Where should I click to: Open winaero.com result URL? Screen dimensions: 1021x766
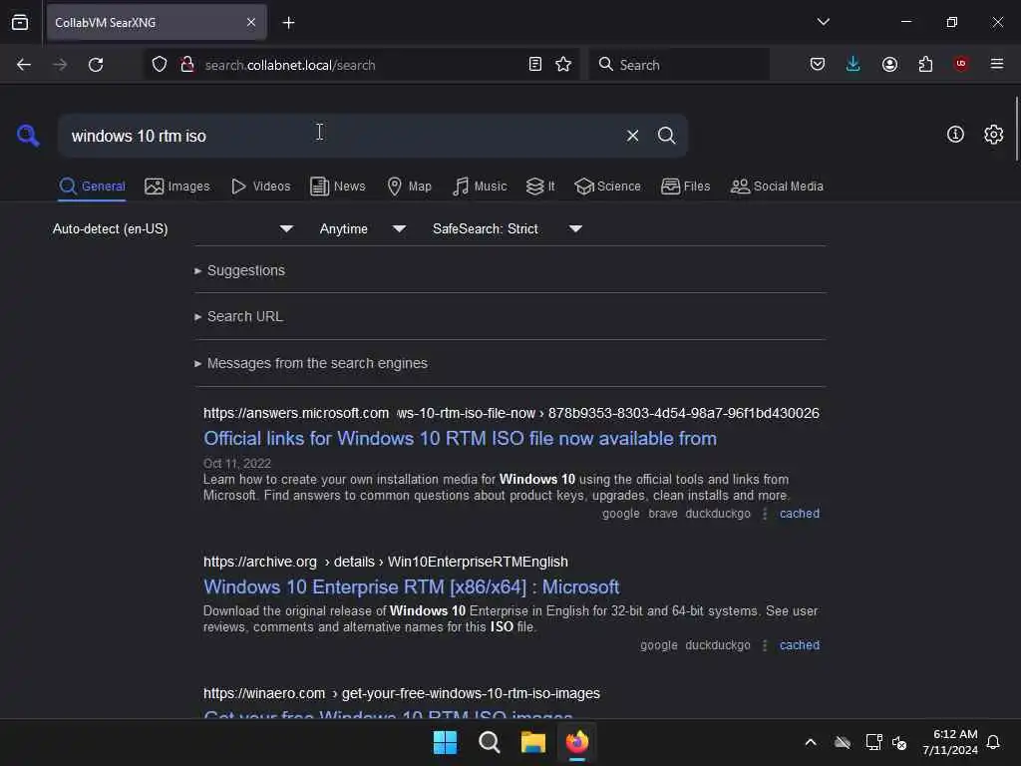[x=401, y=693]
